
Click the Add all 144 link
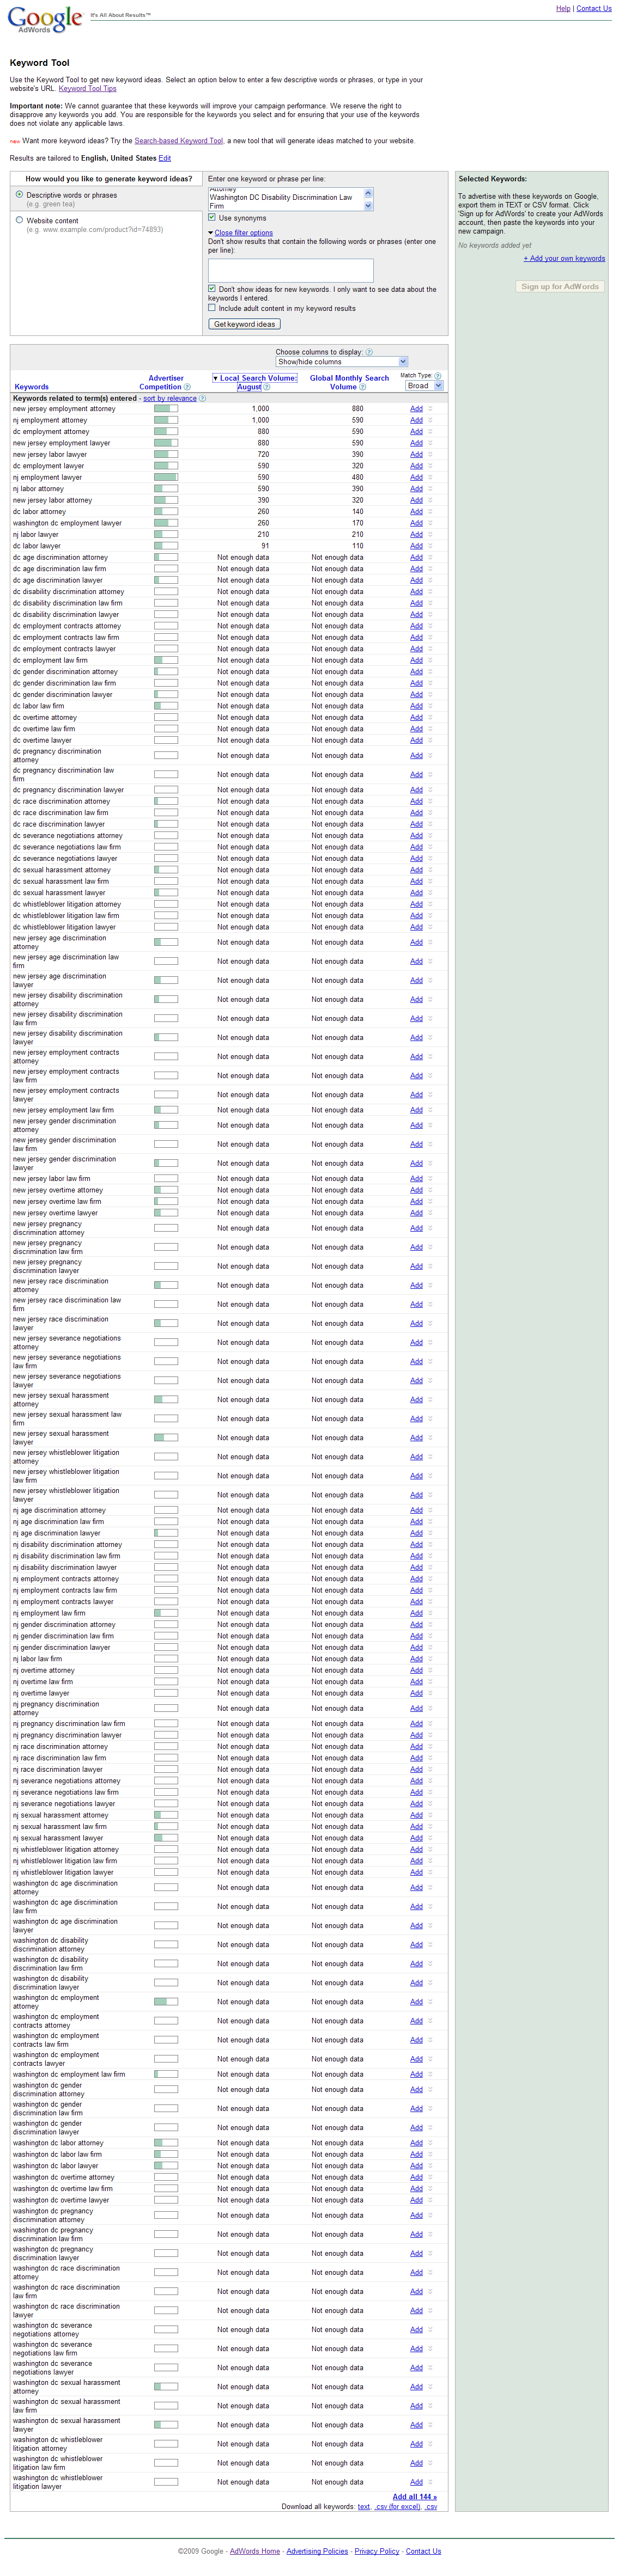coord(415,2497)
